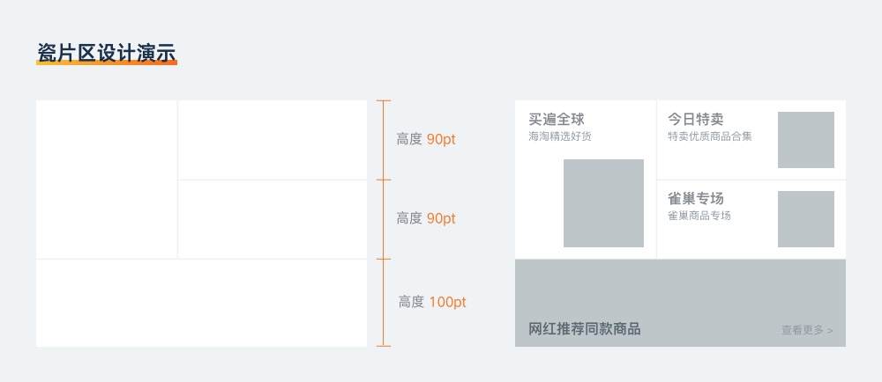
Task: Click the wide bottom empty wireframe tile
Action: pyautogui.click(x=201, y=303)
